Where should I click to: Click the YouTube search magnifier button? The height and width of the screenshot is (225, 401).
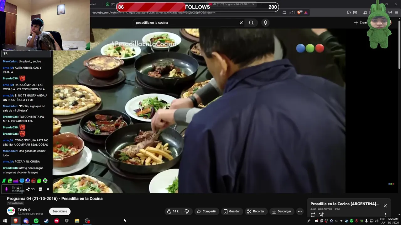251,22
